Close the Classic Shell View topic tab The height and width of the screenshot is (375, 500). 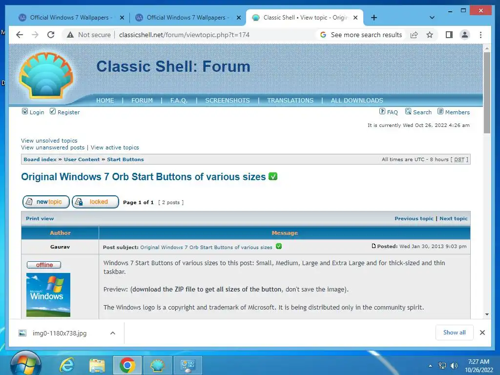point(355,18)
